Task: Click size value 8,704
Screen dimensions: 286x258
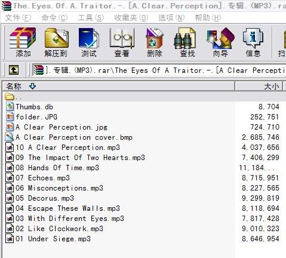Action: click(x=269, y=107)
